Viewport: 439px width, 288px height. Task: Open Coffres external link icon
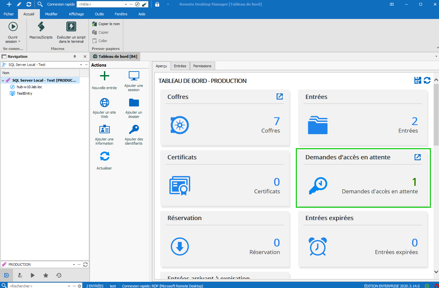pyautogui.click(x=279, y=97)
